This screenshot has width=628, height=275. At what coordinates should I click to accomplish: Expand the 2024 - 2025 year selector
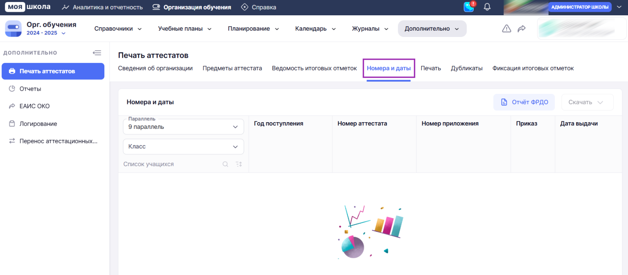pos(46,33)
